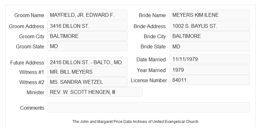
Task: Select the Bride Address input box
Action: pos(210,26)
